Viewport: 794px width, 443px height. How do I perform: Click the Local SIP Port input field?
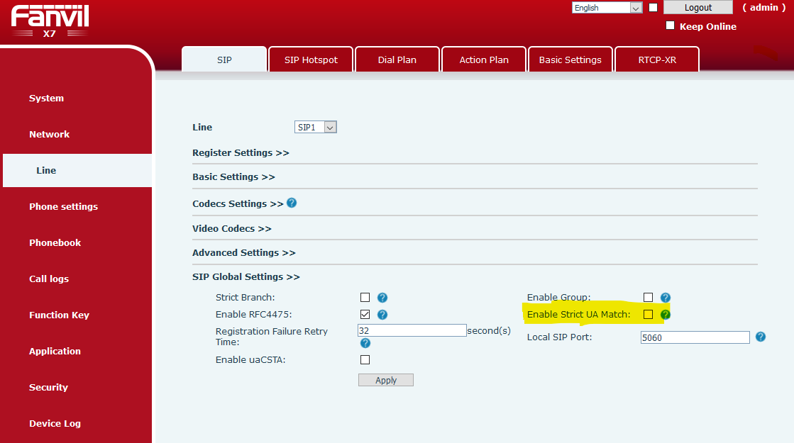pyautogui.click(x=695, y=338)
